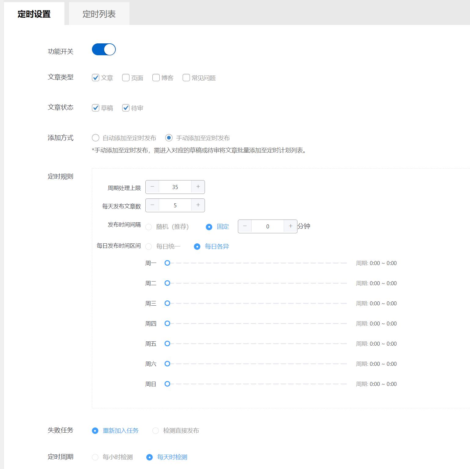Choose 随机（推荐）for publishing interval
The height and width of the screenshot is (469, 470).
(x=149, y=227)
